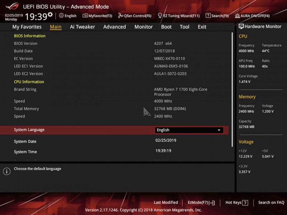Click +12V reading 12.229 V

(245, 157)
